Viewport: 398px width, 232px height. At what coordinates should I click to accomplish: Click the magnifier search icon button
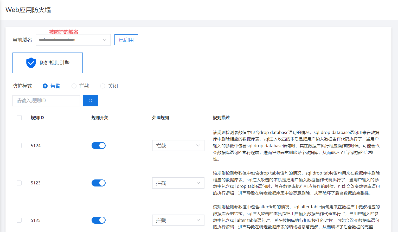(x=90, y=101)
